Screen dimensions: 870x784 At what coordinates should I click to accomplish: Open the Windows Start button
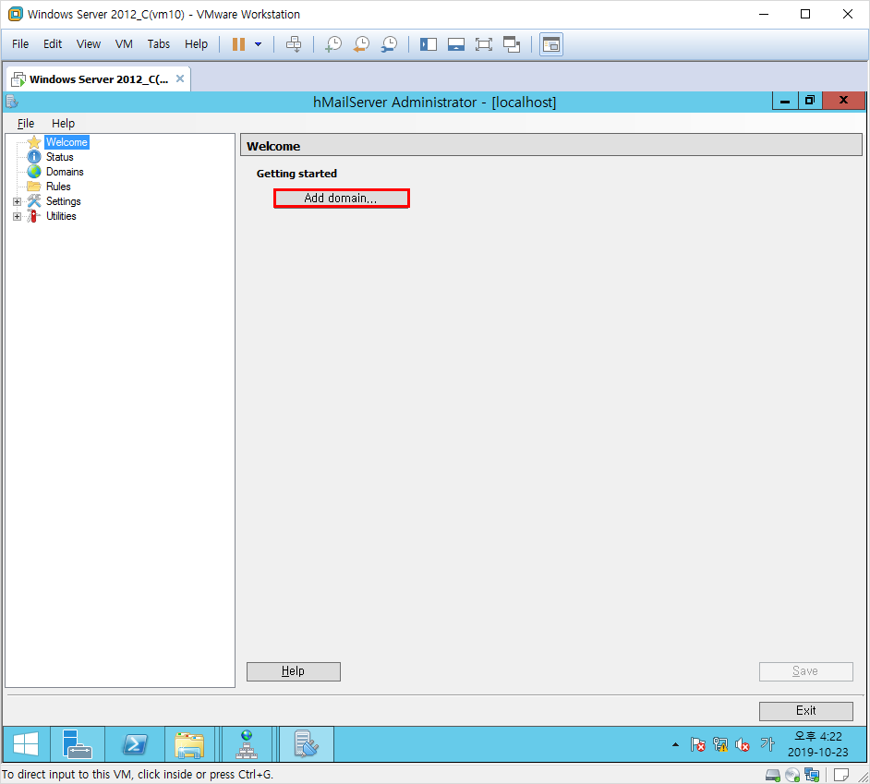(x=26, y=744)
